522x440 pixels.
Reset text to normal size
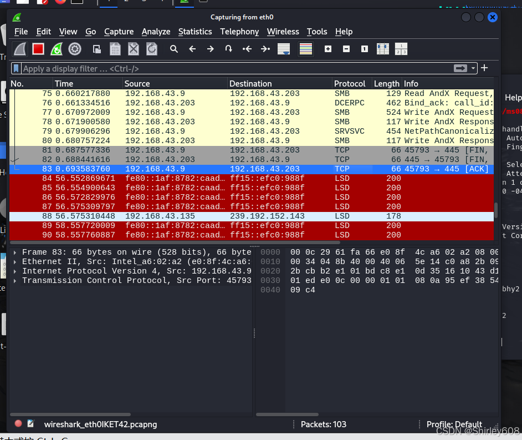coord(365,49)
